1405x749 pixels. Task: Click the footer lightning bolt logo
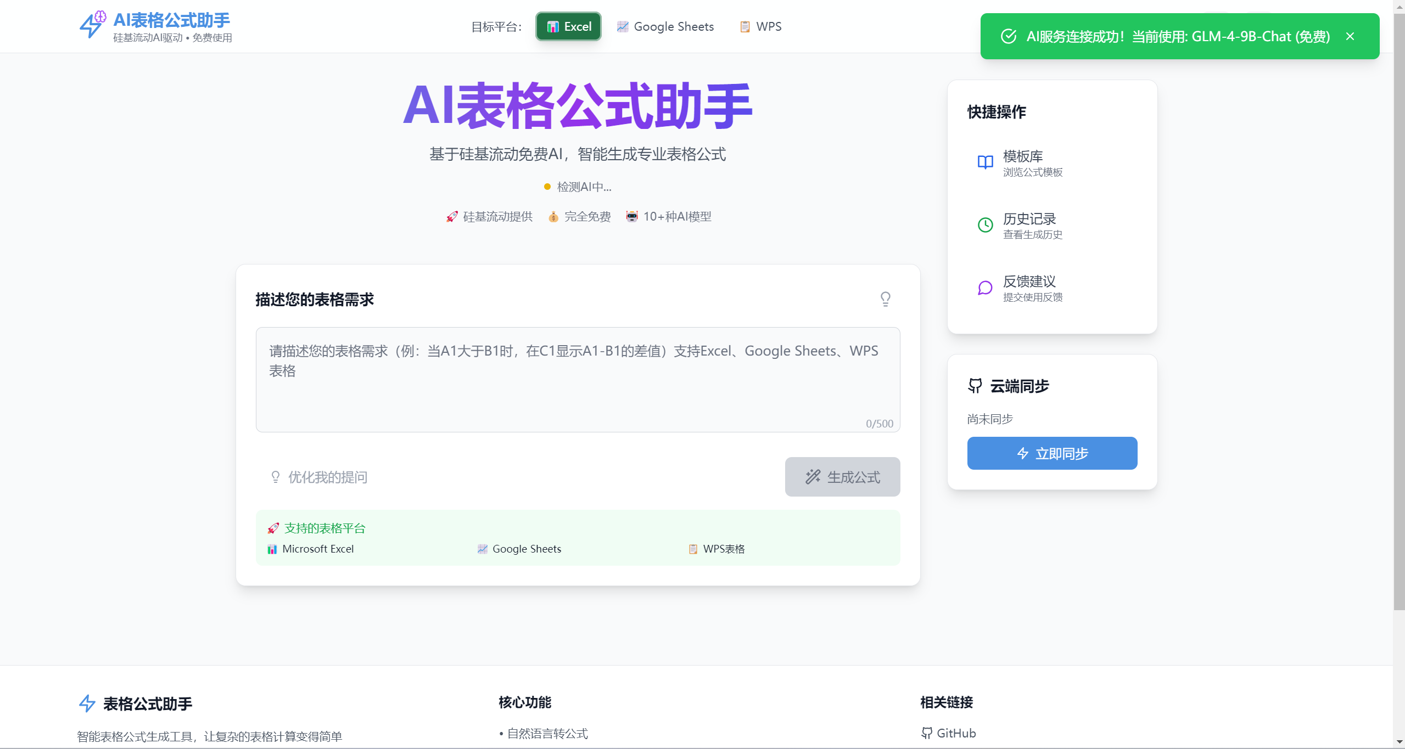[87, 703]
